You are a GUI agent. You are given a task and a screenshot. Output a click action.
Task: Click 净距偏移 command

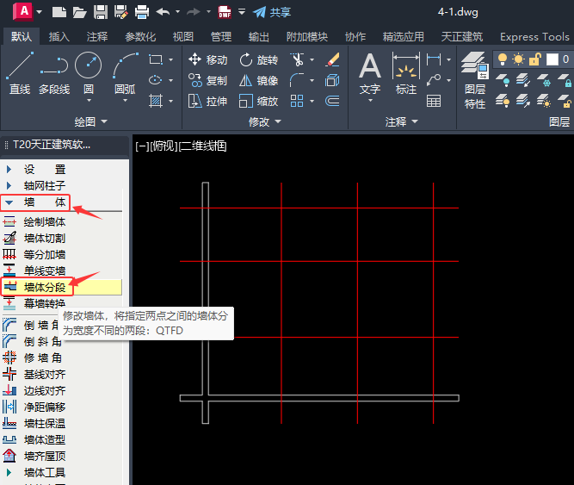click(x=45, y=407)
